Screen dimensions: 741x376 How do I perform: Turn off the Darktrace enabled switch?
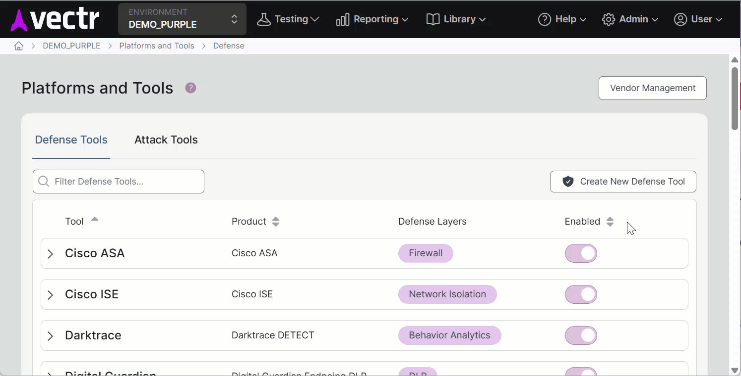pos(581,335)
